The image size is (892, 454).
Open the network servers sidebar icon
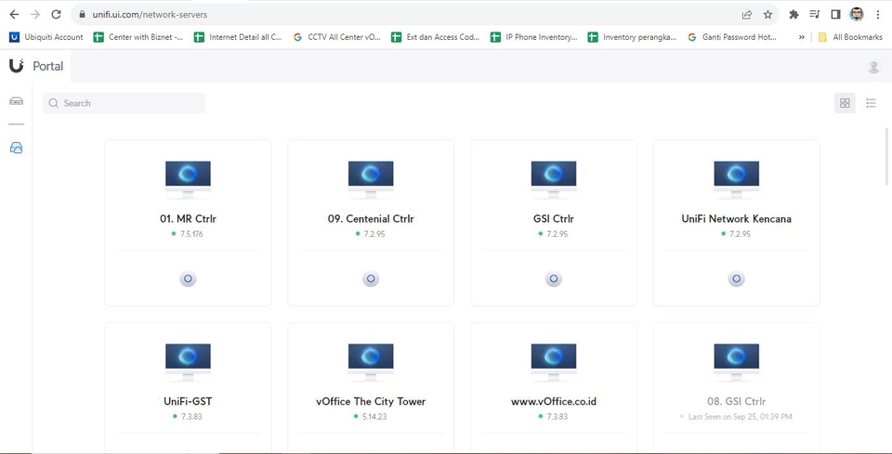[x=17, y=149]
